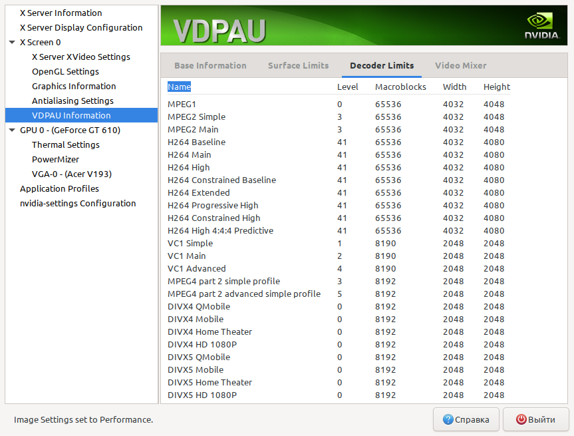Go to Antialiasing Settings

coord(72,101)
